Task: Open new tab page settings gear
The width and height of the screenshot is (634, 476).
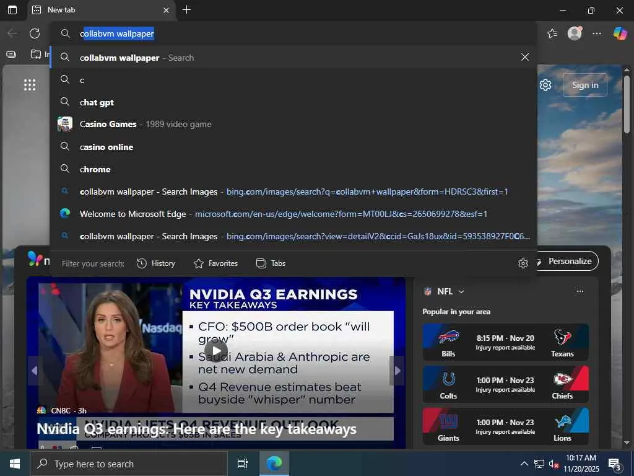Action: pyautogui.click(x=545, y=85)
